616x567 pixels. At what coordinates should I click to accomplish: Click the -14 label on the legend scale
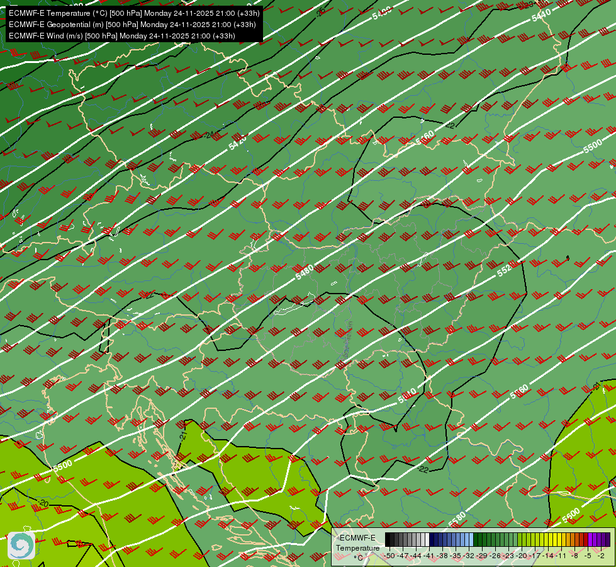pos(547,556)
